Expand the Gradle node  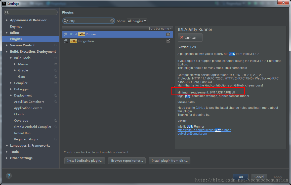coord(15,70)
